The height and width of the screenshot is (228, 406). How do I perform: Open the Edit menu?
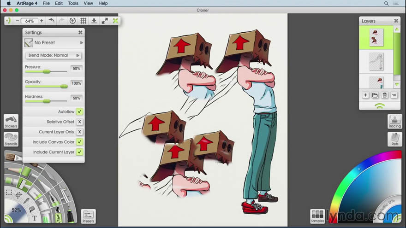[59, 3]
